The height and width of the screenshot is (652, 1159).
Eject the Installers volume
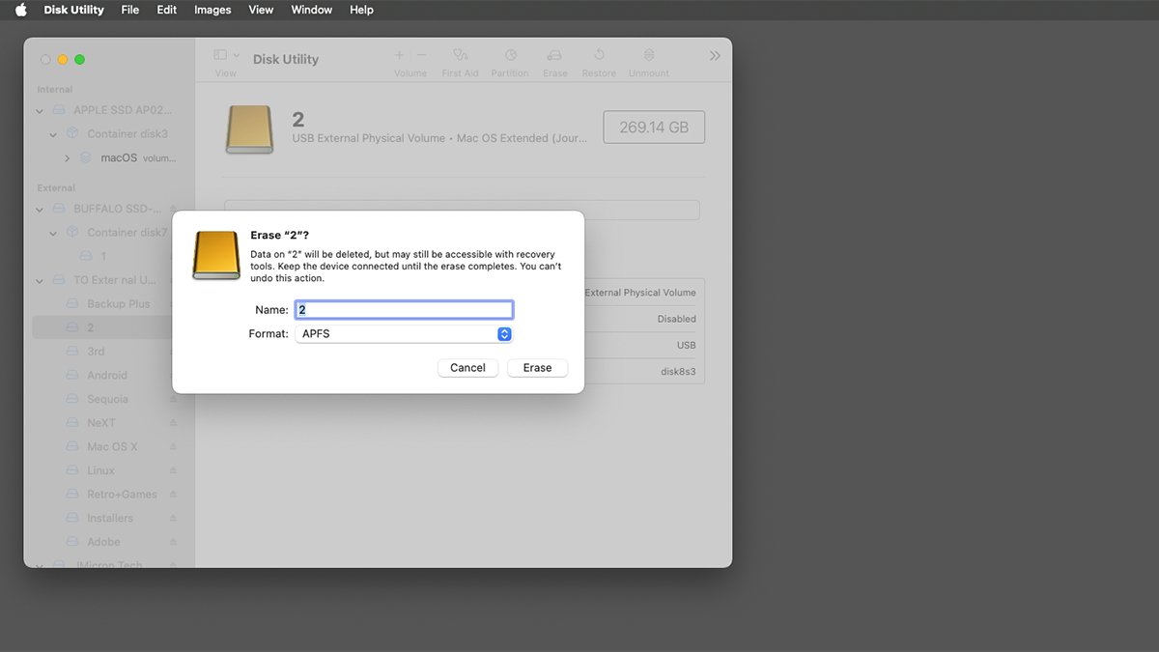pyautogui.click(x=174, y=518)
